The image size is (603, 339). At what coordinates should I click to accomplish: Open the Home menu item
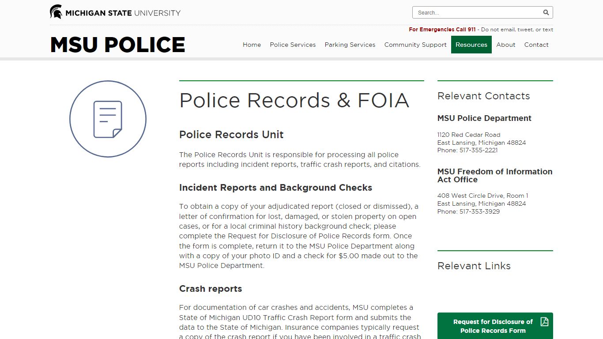click(252, 45)
